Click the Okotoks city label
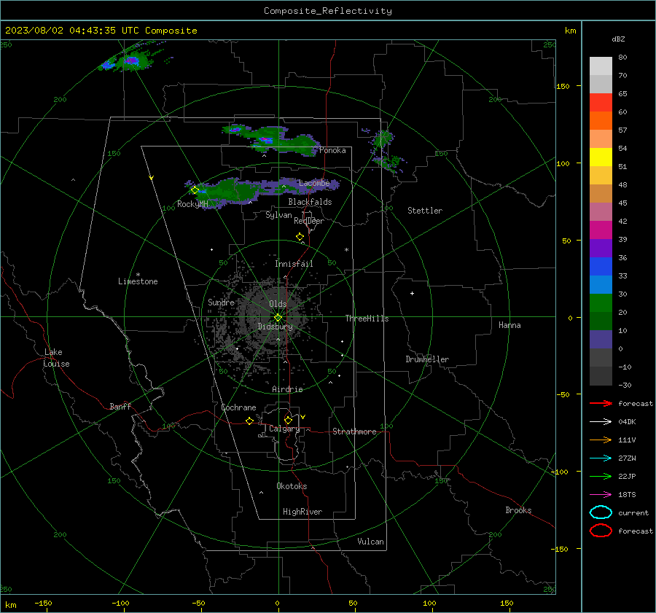The height and width of the screenshot is (613, 656). (x=292, y=486)
